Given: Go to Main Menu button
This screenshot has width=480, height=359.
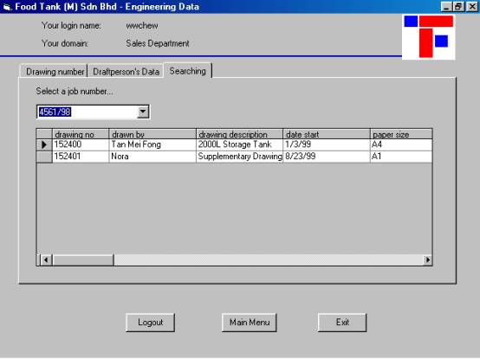Looking at the screenshot, I should click(250, 323).
